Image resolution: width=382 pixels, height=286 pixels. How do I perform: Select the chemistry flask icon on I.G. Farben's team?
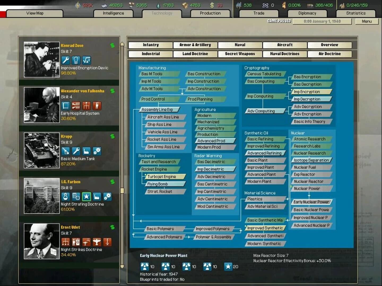(x=66, y=196)
